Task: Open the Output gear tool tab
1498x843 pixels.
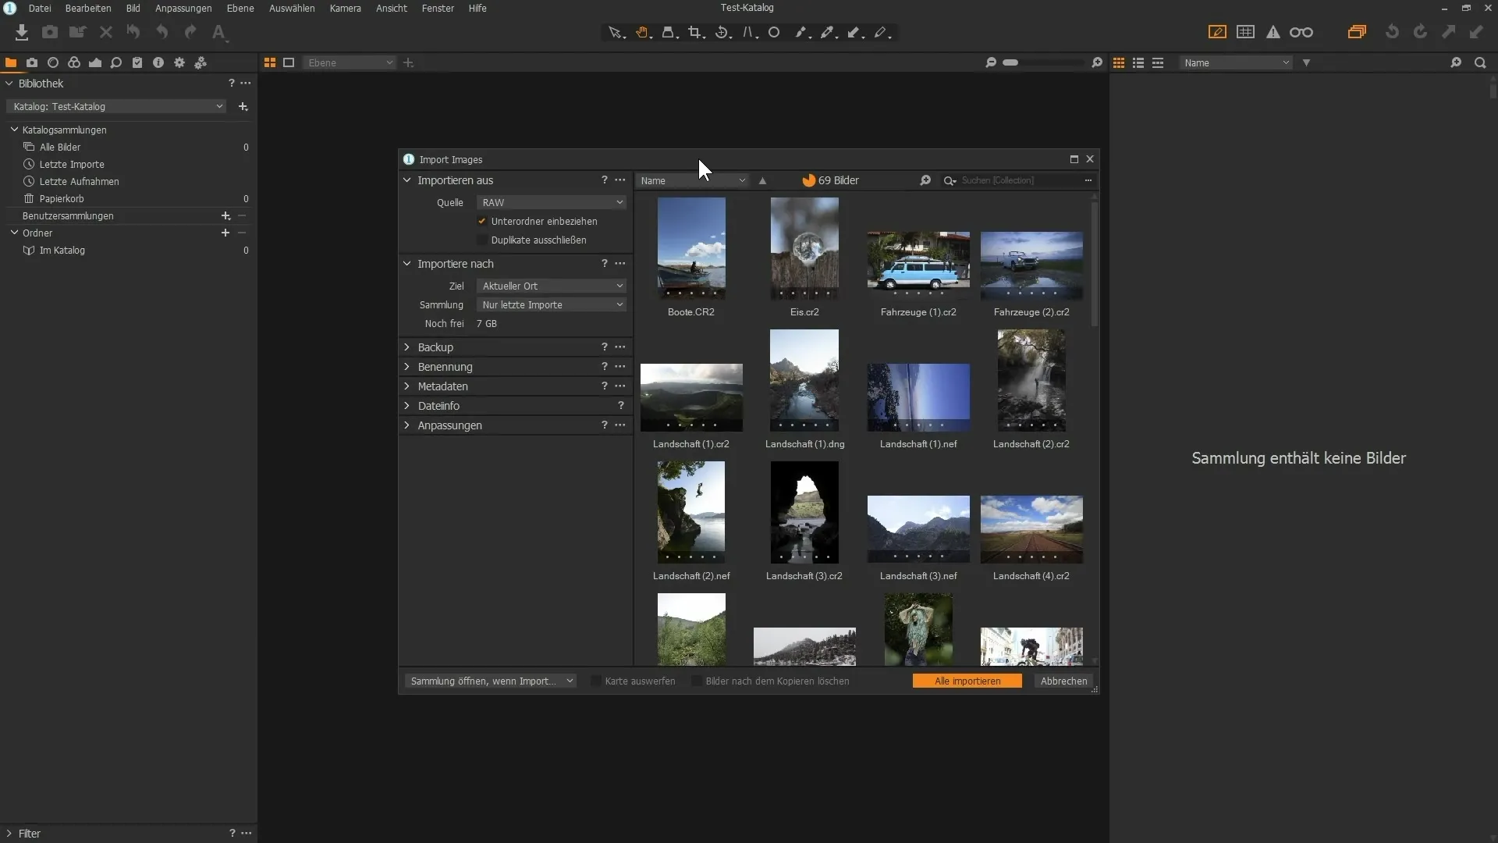Action: pos(179,62)
